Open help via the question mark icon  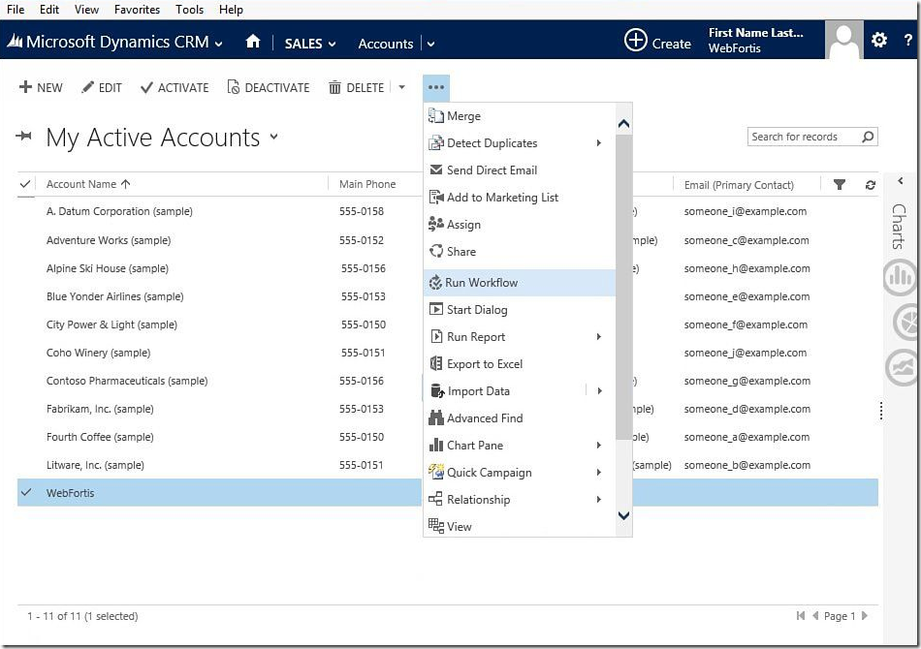[x=908, y=41]
